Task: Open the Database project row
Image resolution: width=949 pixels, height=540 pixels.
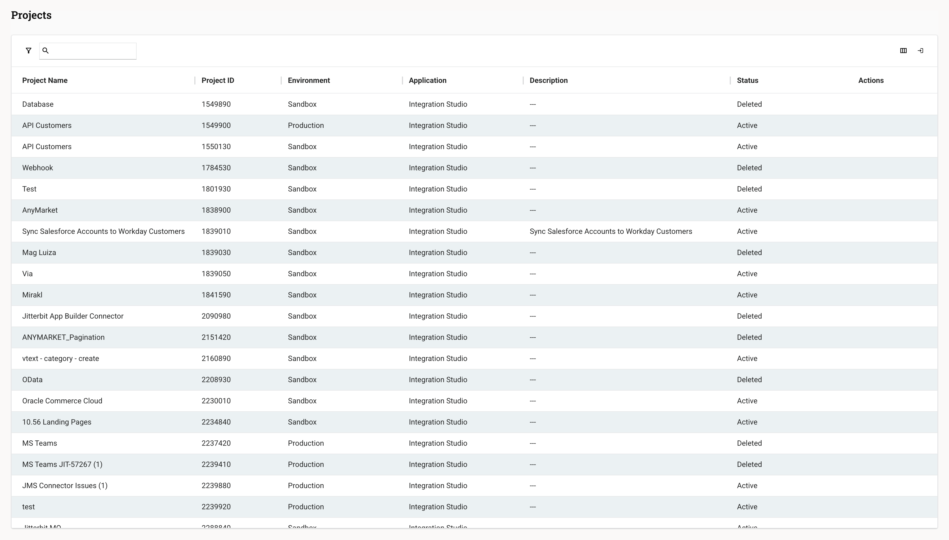Action: [x=37, y=104]
